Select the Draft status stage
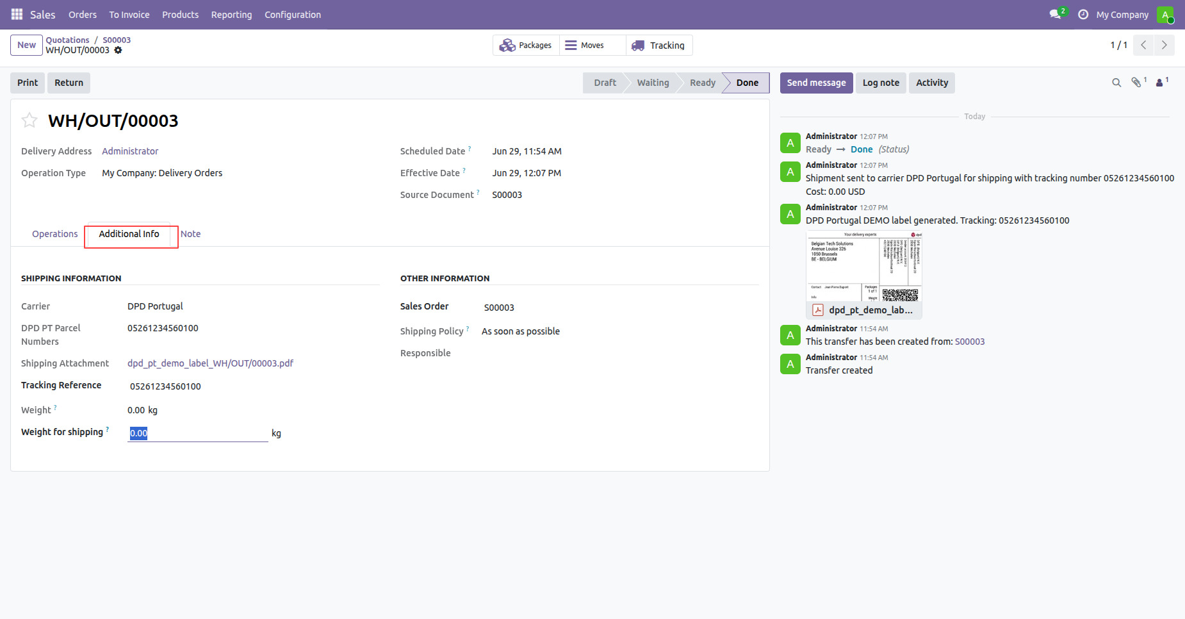This screenshot has height=619, width=1185. point(605,83)
